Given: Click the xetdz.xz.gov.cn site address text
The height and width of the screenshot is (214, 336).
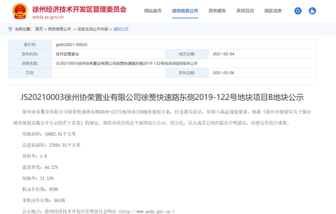Looking at the screenshot, I should coord(48,17).
